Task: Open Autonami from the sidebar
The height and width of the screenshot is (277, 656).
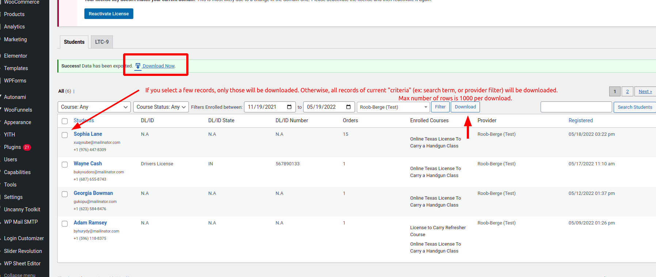Action: pyautogui.click(x=15, y=97)
